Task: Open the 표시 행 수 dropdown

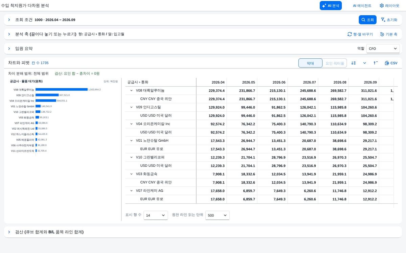Action: [x=156, y=215]
